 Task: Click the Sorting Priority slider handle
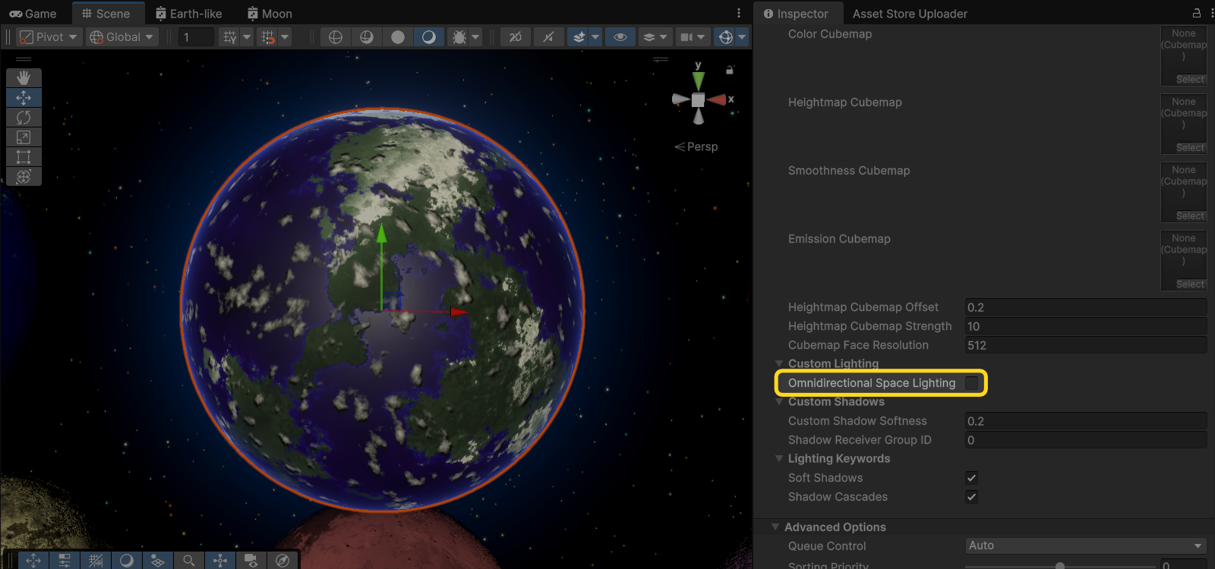1060,565
